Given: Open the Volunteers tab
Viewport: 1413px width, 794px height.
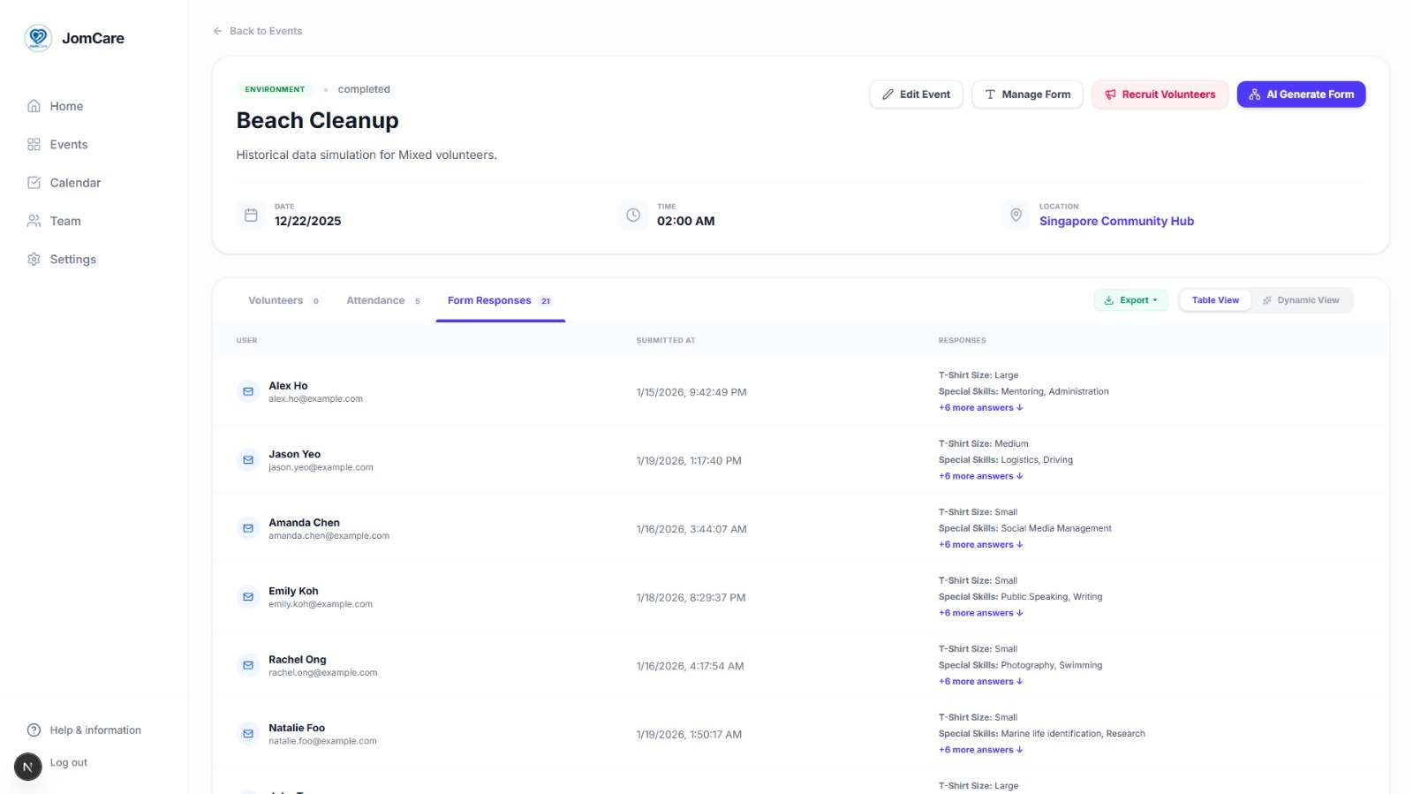Looking at the screenshot, I should click(x=283, y=301).
